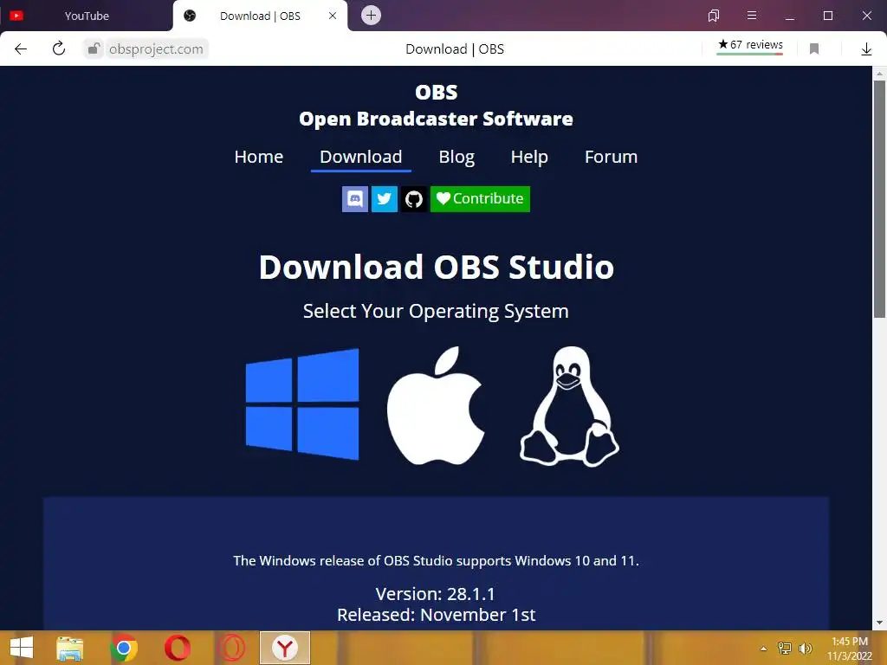Open the taskbar clock showing 1:45 PM
The width and height of the screenshot is (887, 665).
pos(850,649)
